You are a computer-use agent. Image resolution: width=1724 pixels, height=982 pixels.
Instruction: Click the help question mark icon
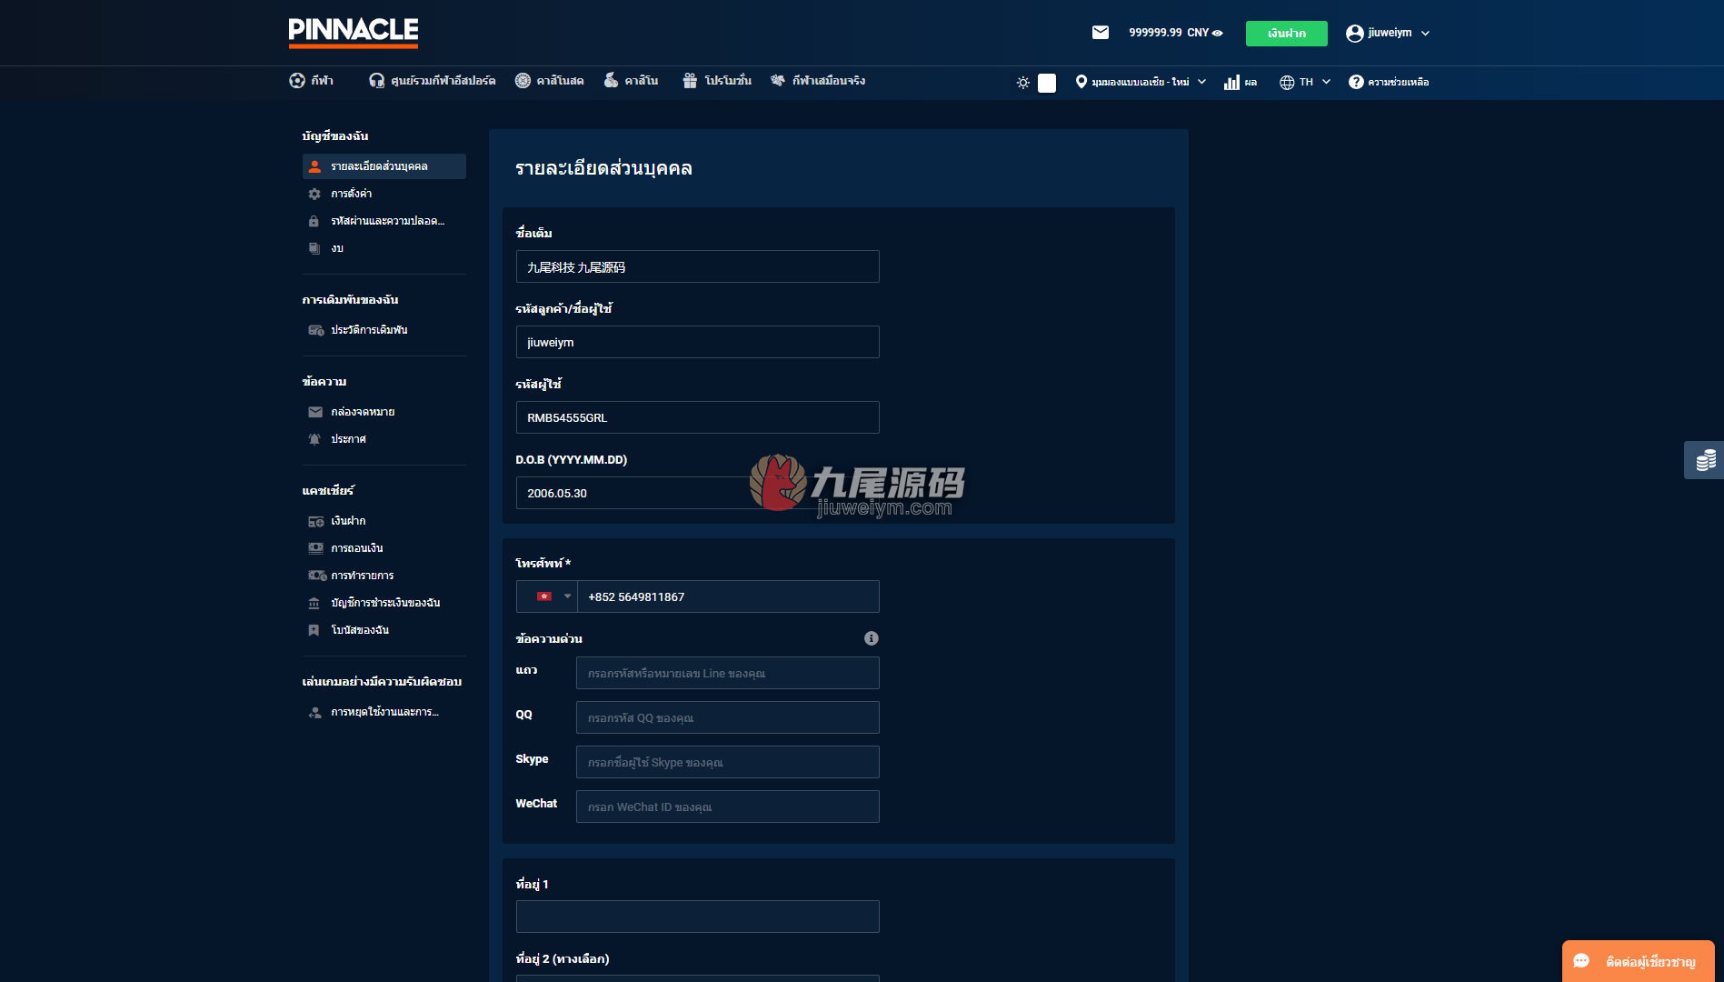click(1356, 82)
